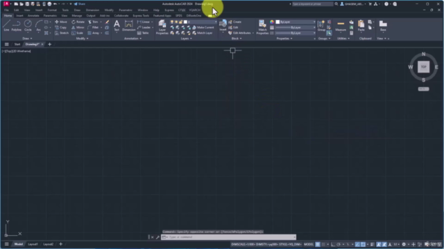The height and width of the screenshot is (249, 444).
Task: Toggle grid display in status bar
Action: point(318,244)
